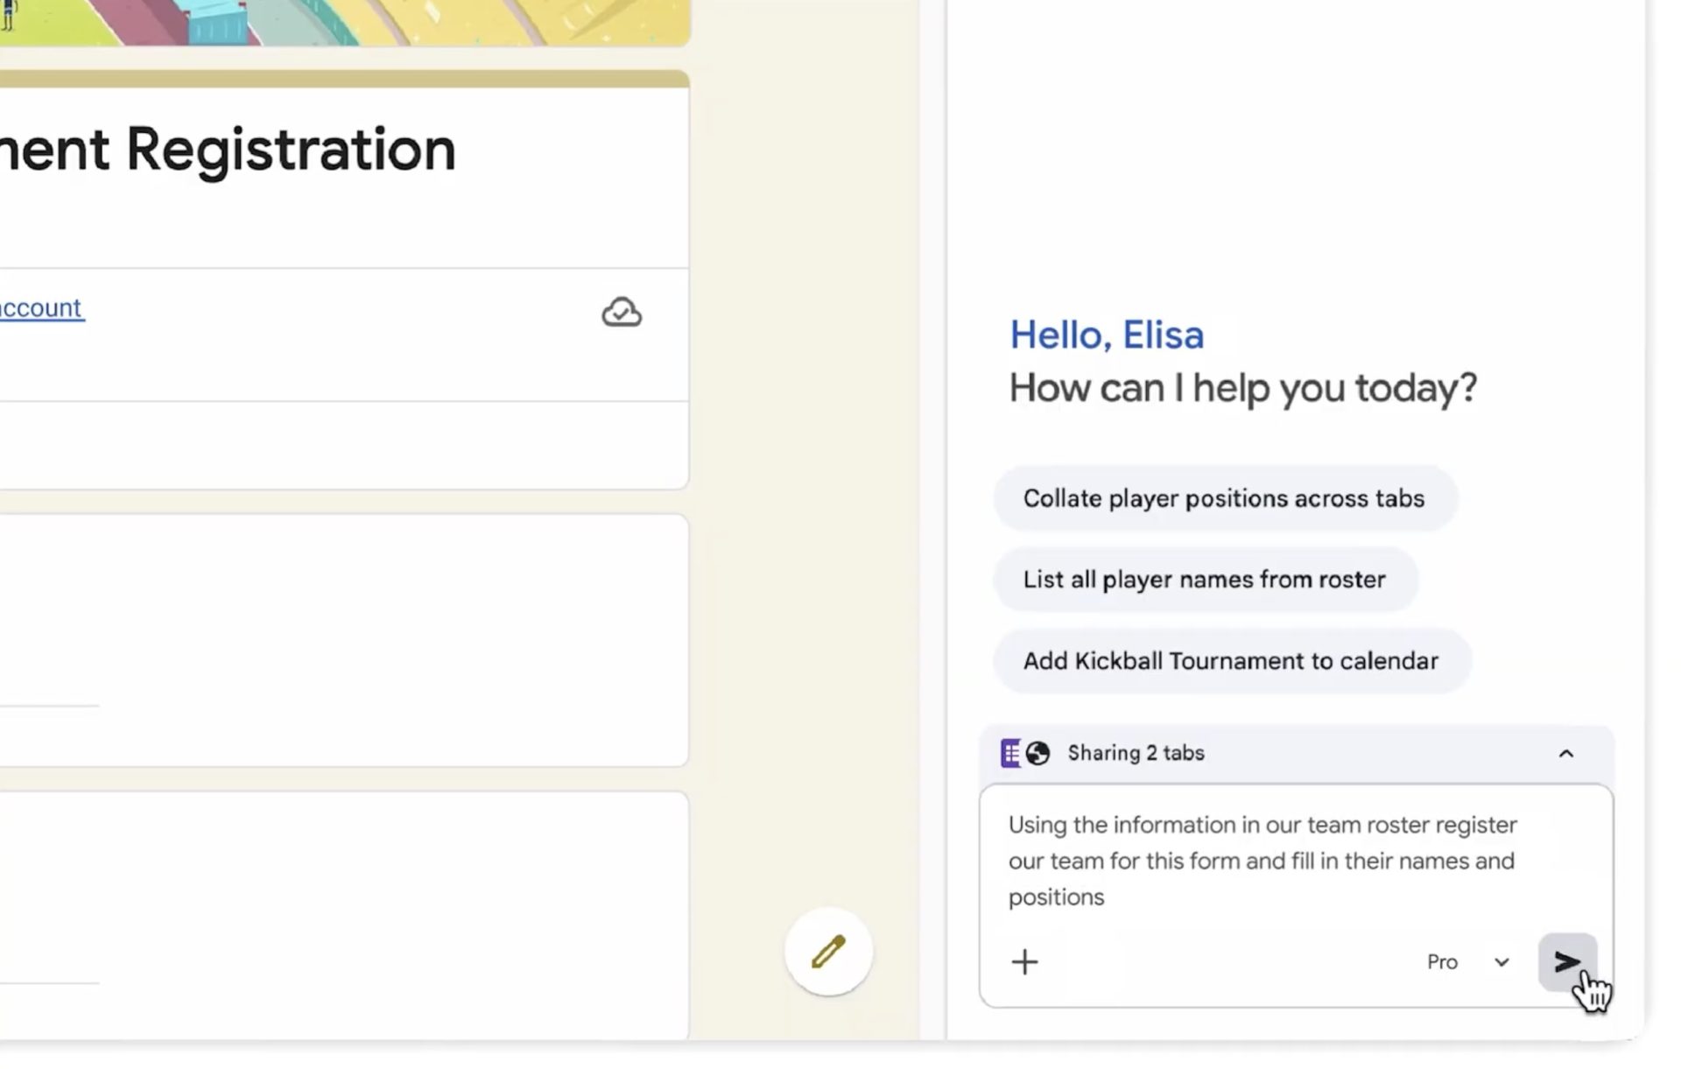Select 'Collate player positions across tabs' suggestion

[x=1223, y=498]
